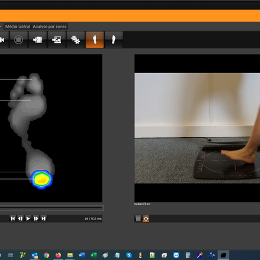Click the video file name label under the video

[142, 204]
